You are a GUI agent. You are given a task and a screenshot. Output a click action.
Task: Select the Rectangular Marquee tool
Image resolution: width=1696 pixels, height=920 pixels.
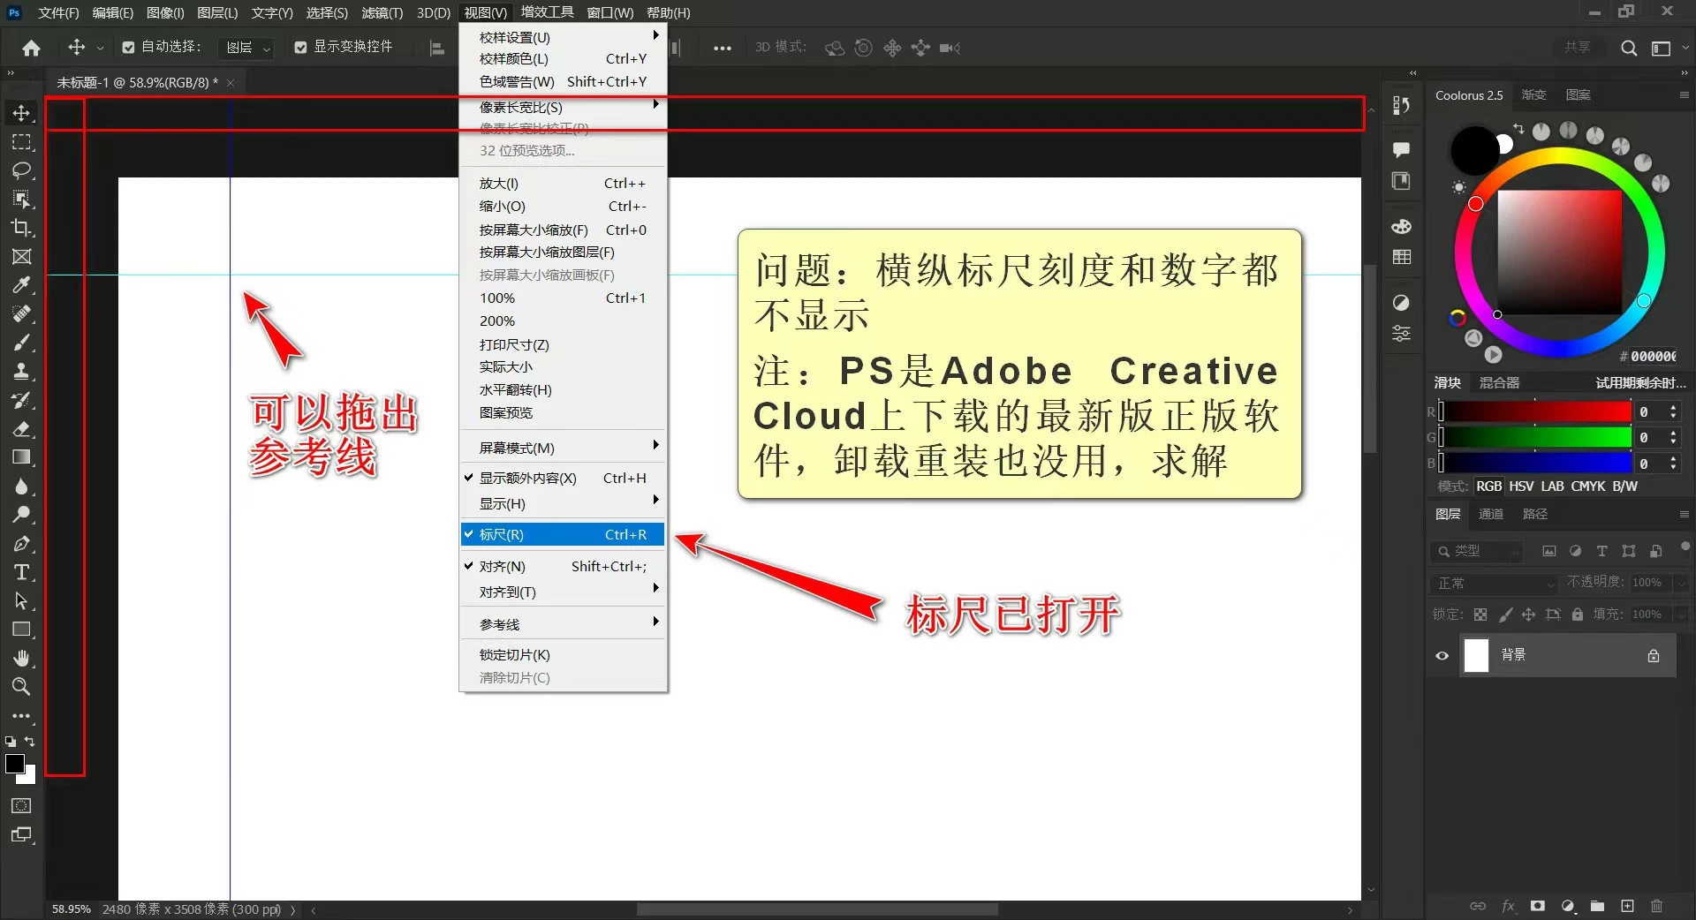point(21,142)
